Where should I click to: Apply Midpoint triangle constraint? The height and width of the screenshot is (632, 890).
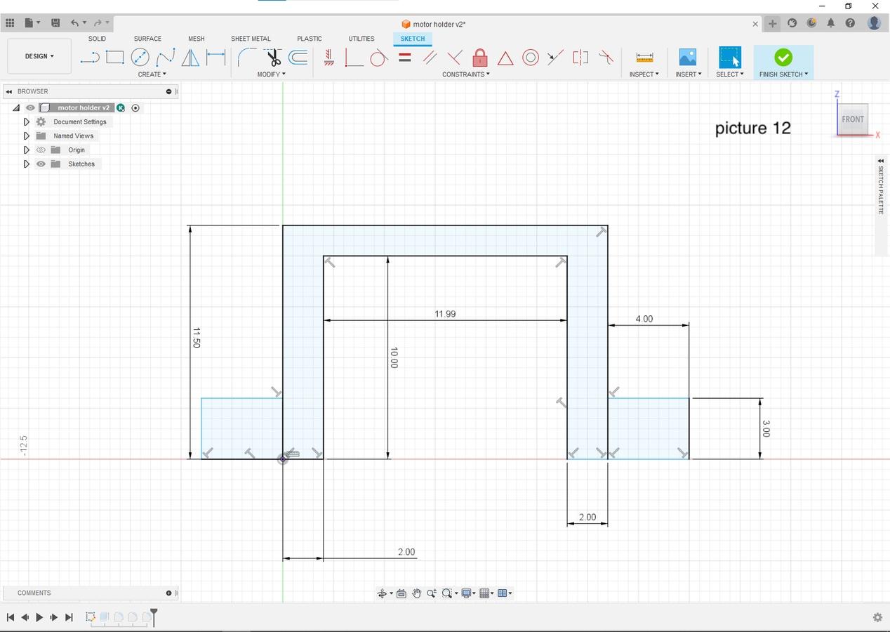[505, 58]
